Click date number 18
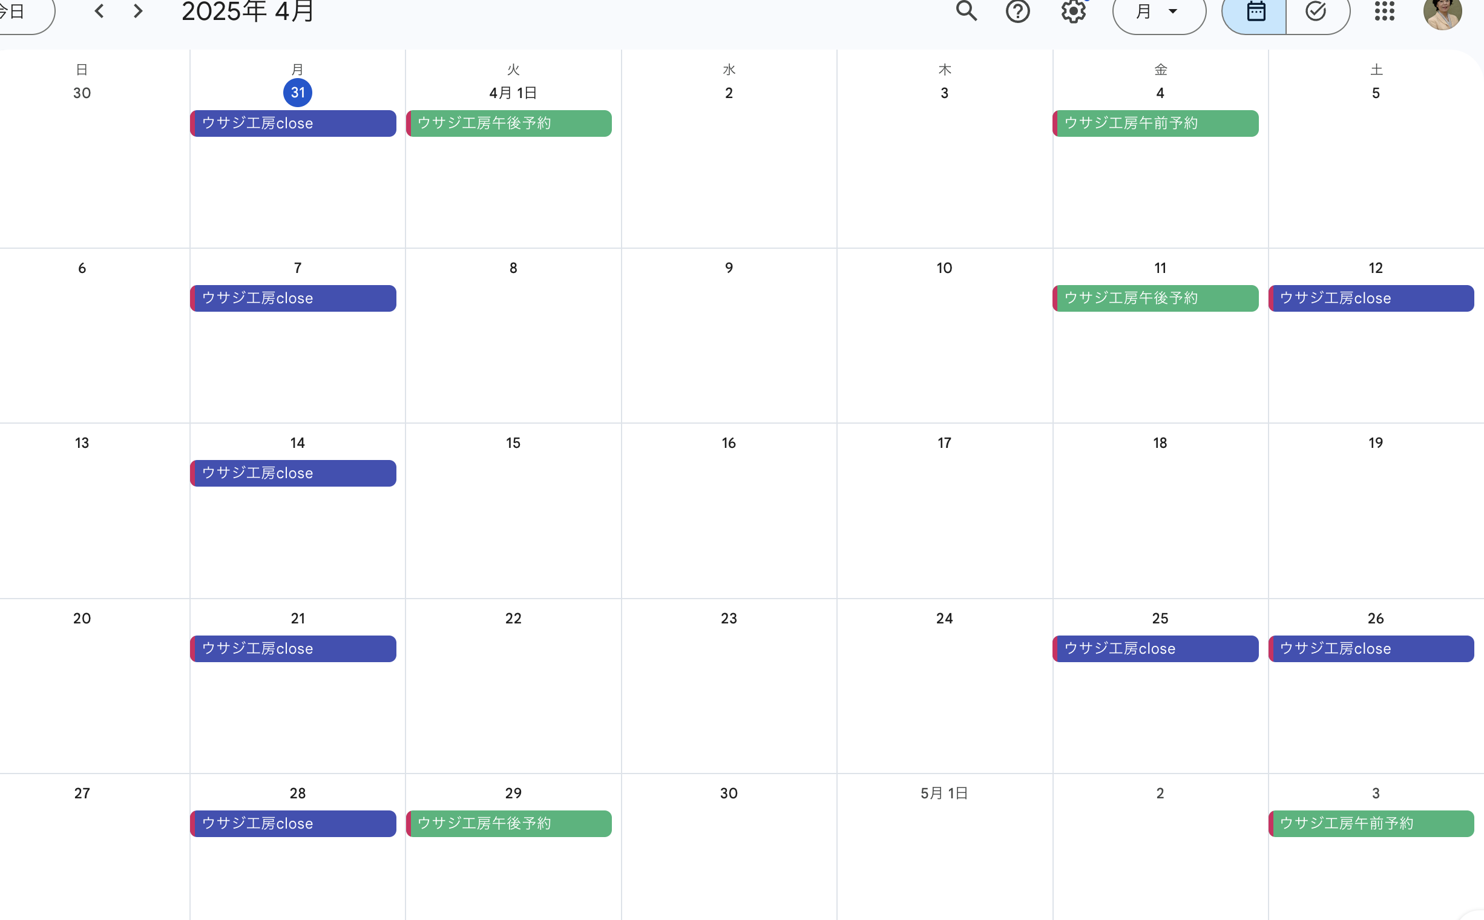This screenshot has height=920, width=1484. tap(1160, 443)
